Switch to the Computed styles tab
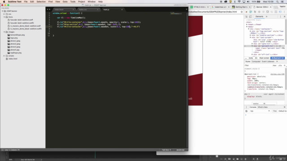Screen dimensions: 287x161 [x=256, y=62]
